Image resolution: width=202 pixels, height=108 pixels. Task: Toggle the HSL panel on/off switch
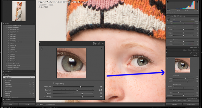pos(167,50)
